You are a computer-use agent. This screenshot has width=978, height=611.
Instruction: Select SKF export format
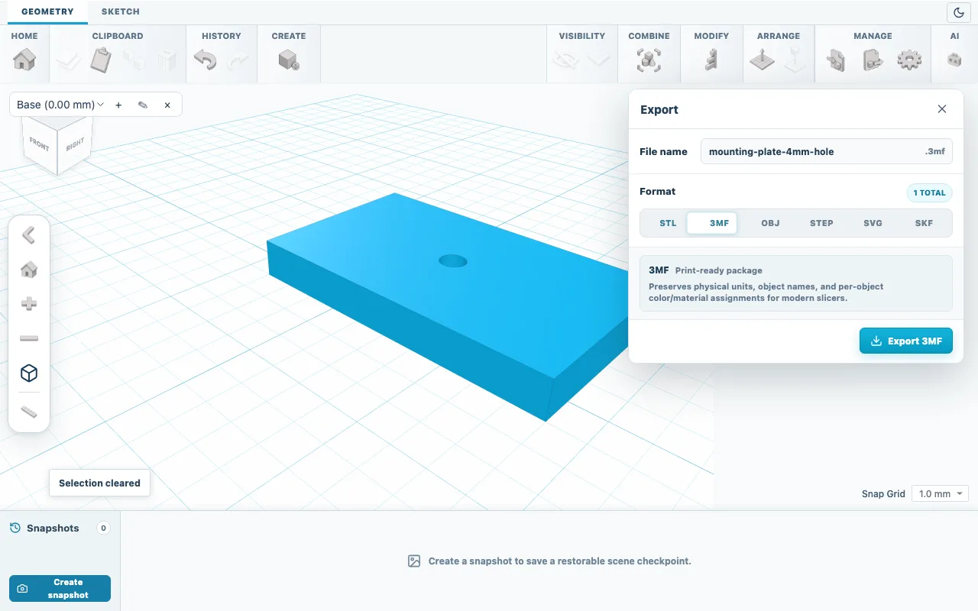(924, 223)
